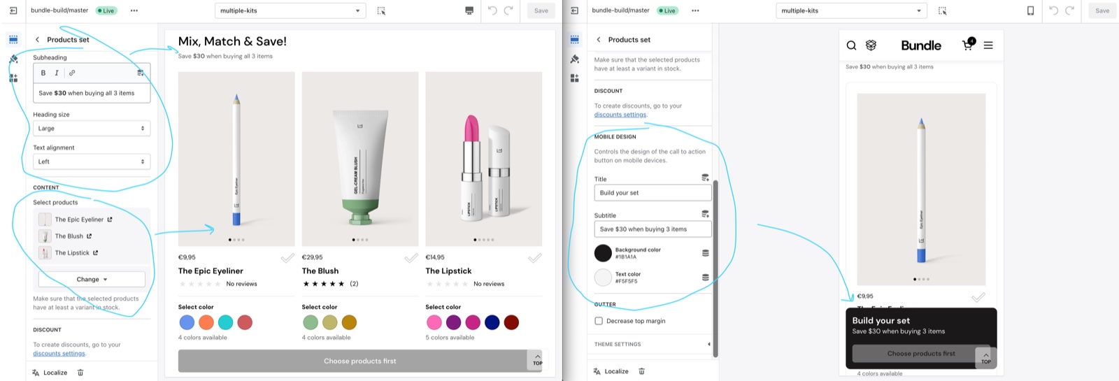
Task: Click Save button in left window
Action: 541,10
